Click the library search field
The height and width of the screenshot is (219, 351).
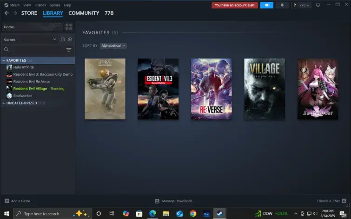[x=37, y=50]
